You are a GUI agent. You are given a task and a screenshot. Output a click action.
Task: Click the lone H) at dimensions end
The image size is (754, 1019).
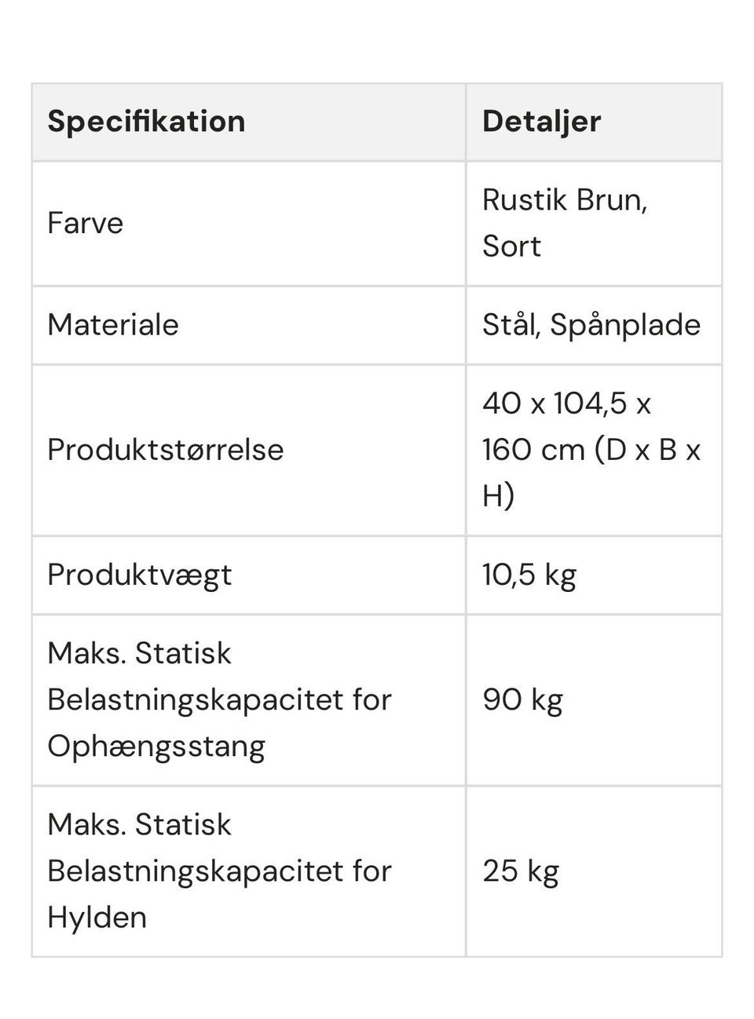tap(498, 496)
